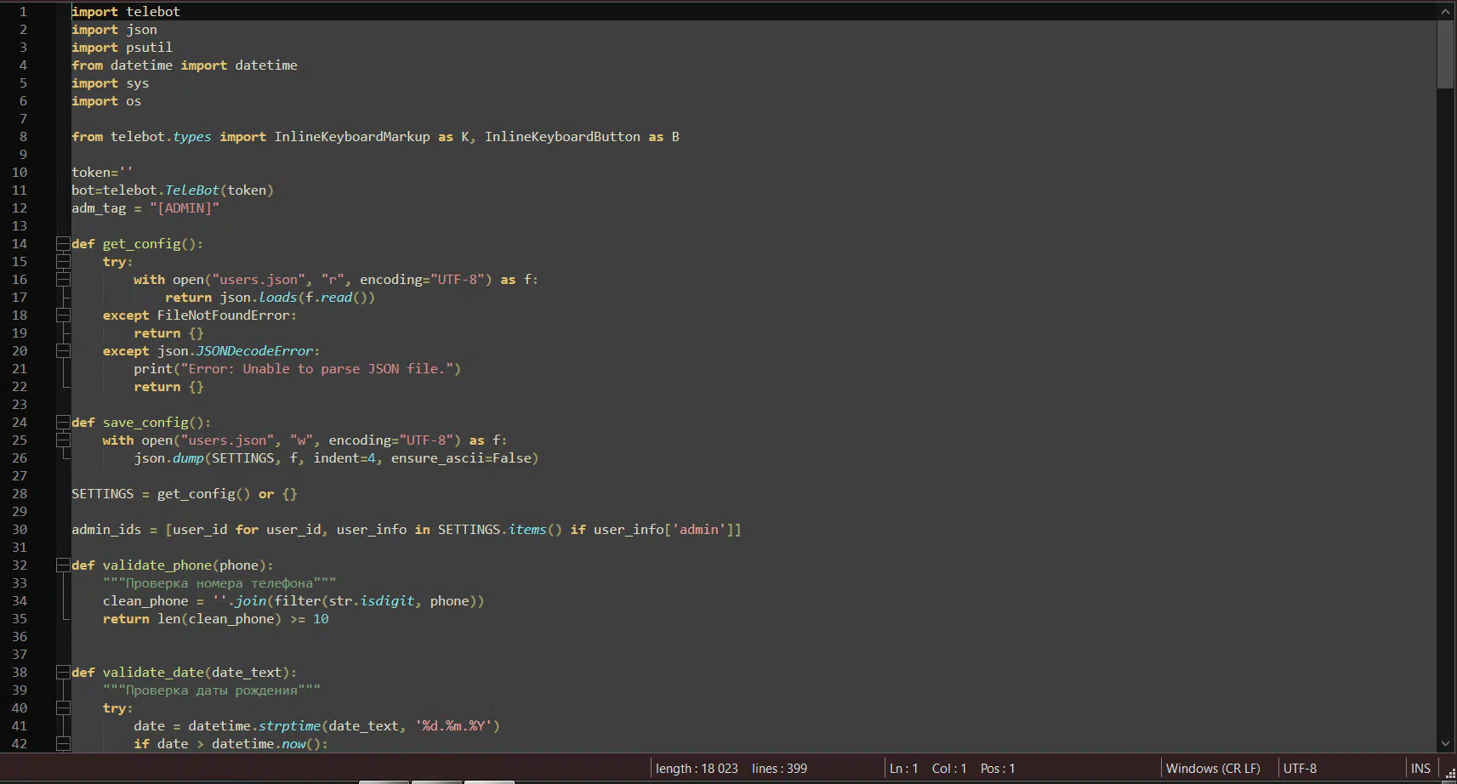Collapse the except FileNotFoundError fold marker

pyautogui.click(x=63, y=315)
